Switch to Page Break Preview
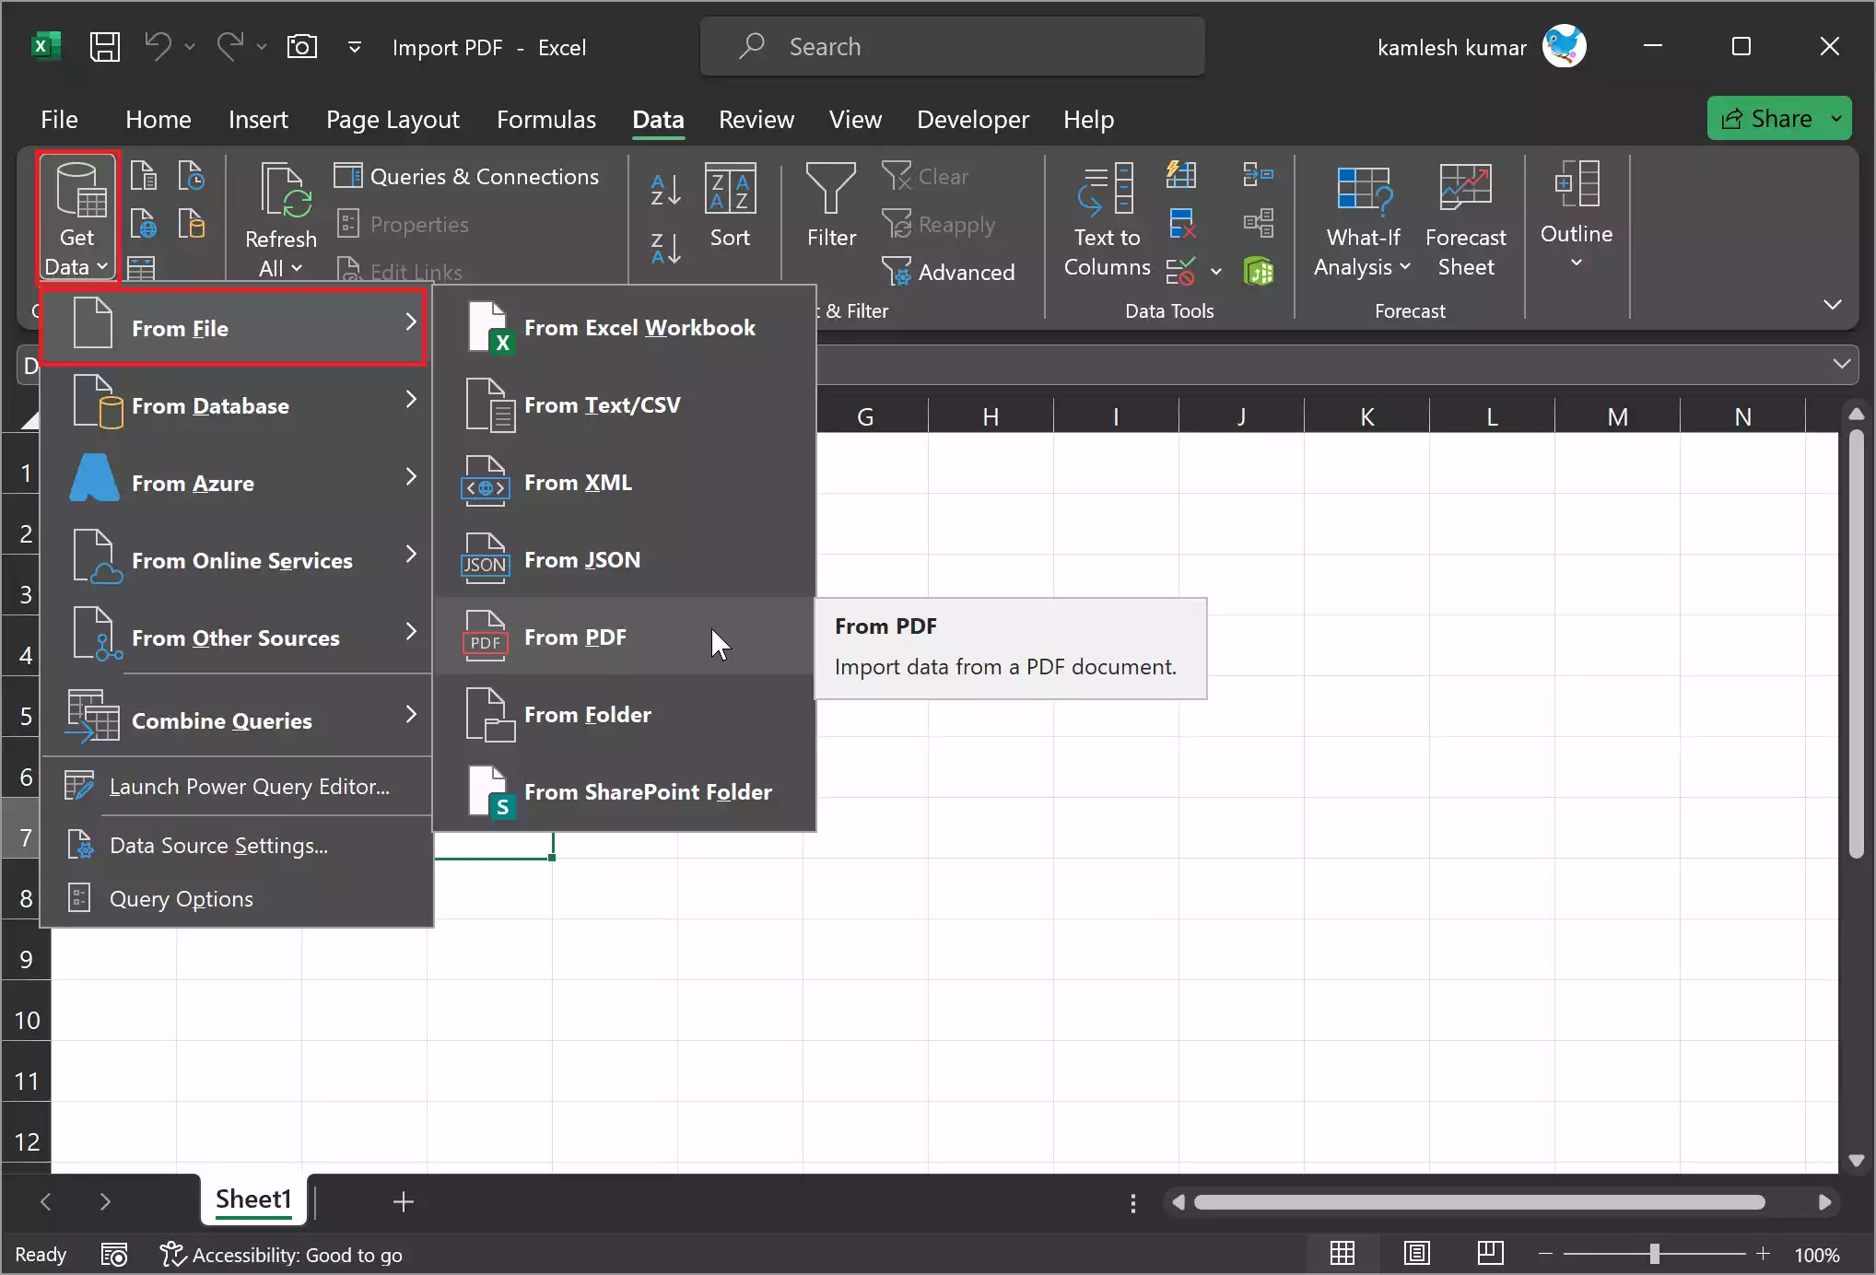Viewport: 1876px width, 1275px height. click(x=1490, y=1253)
